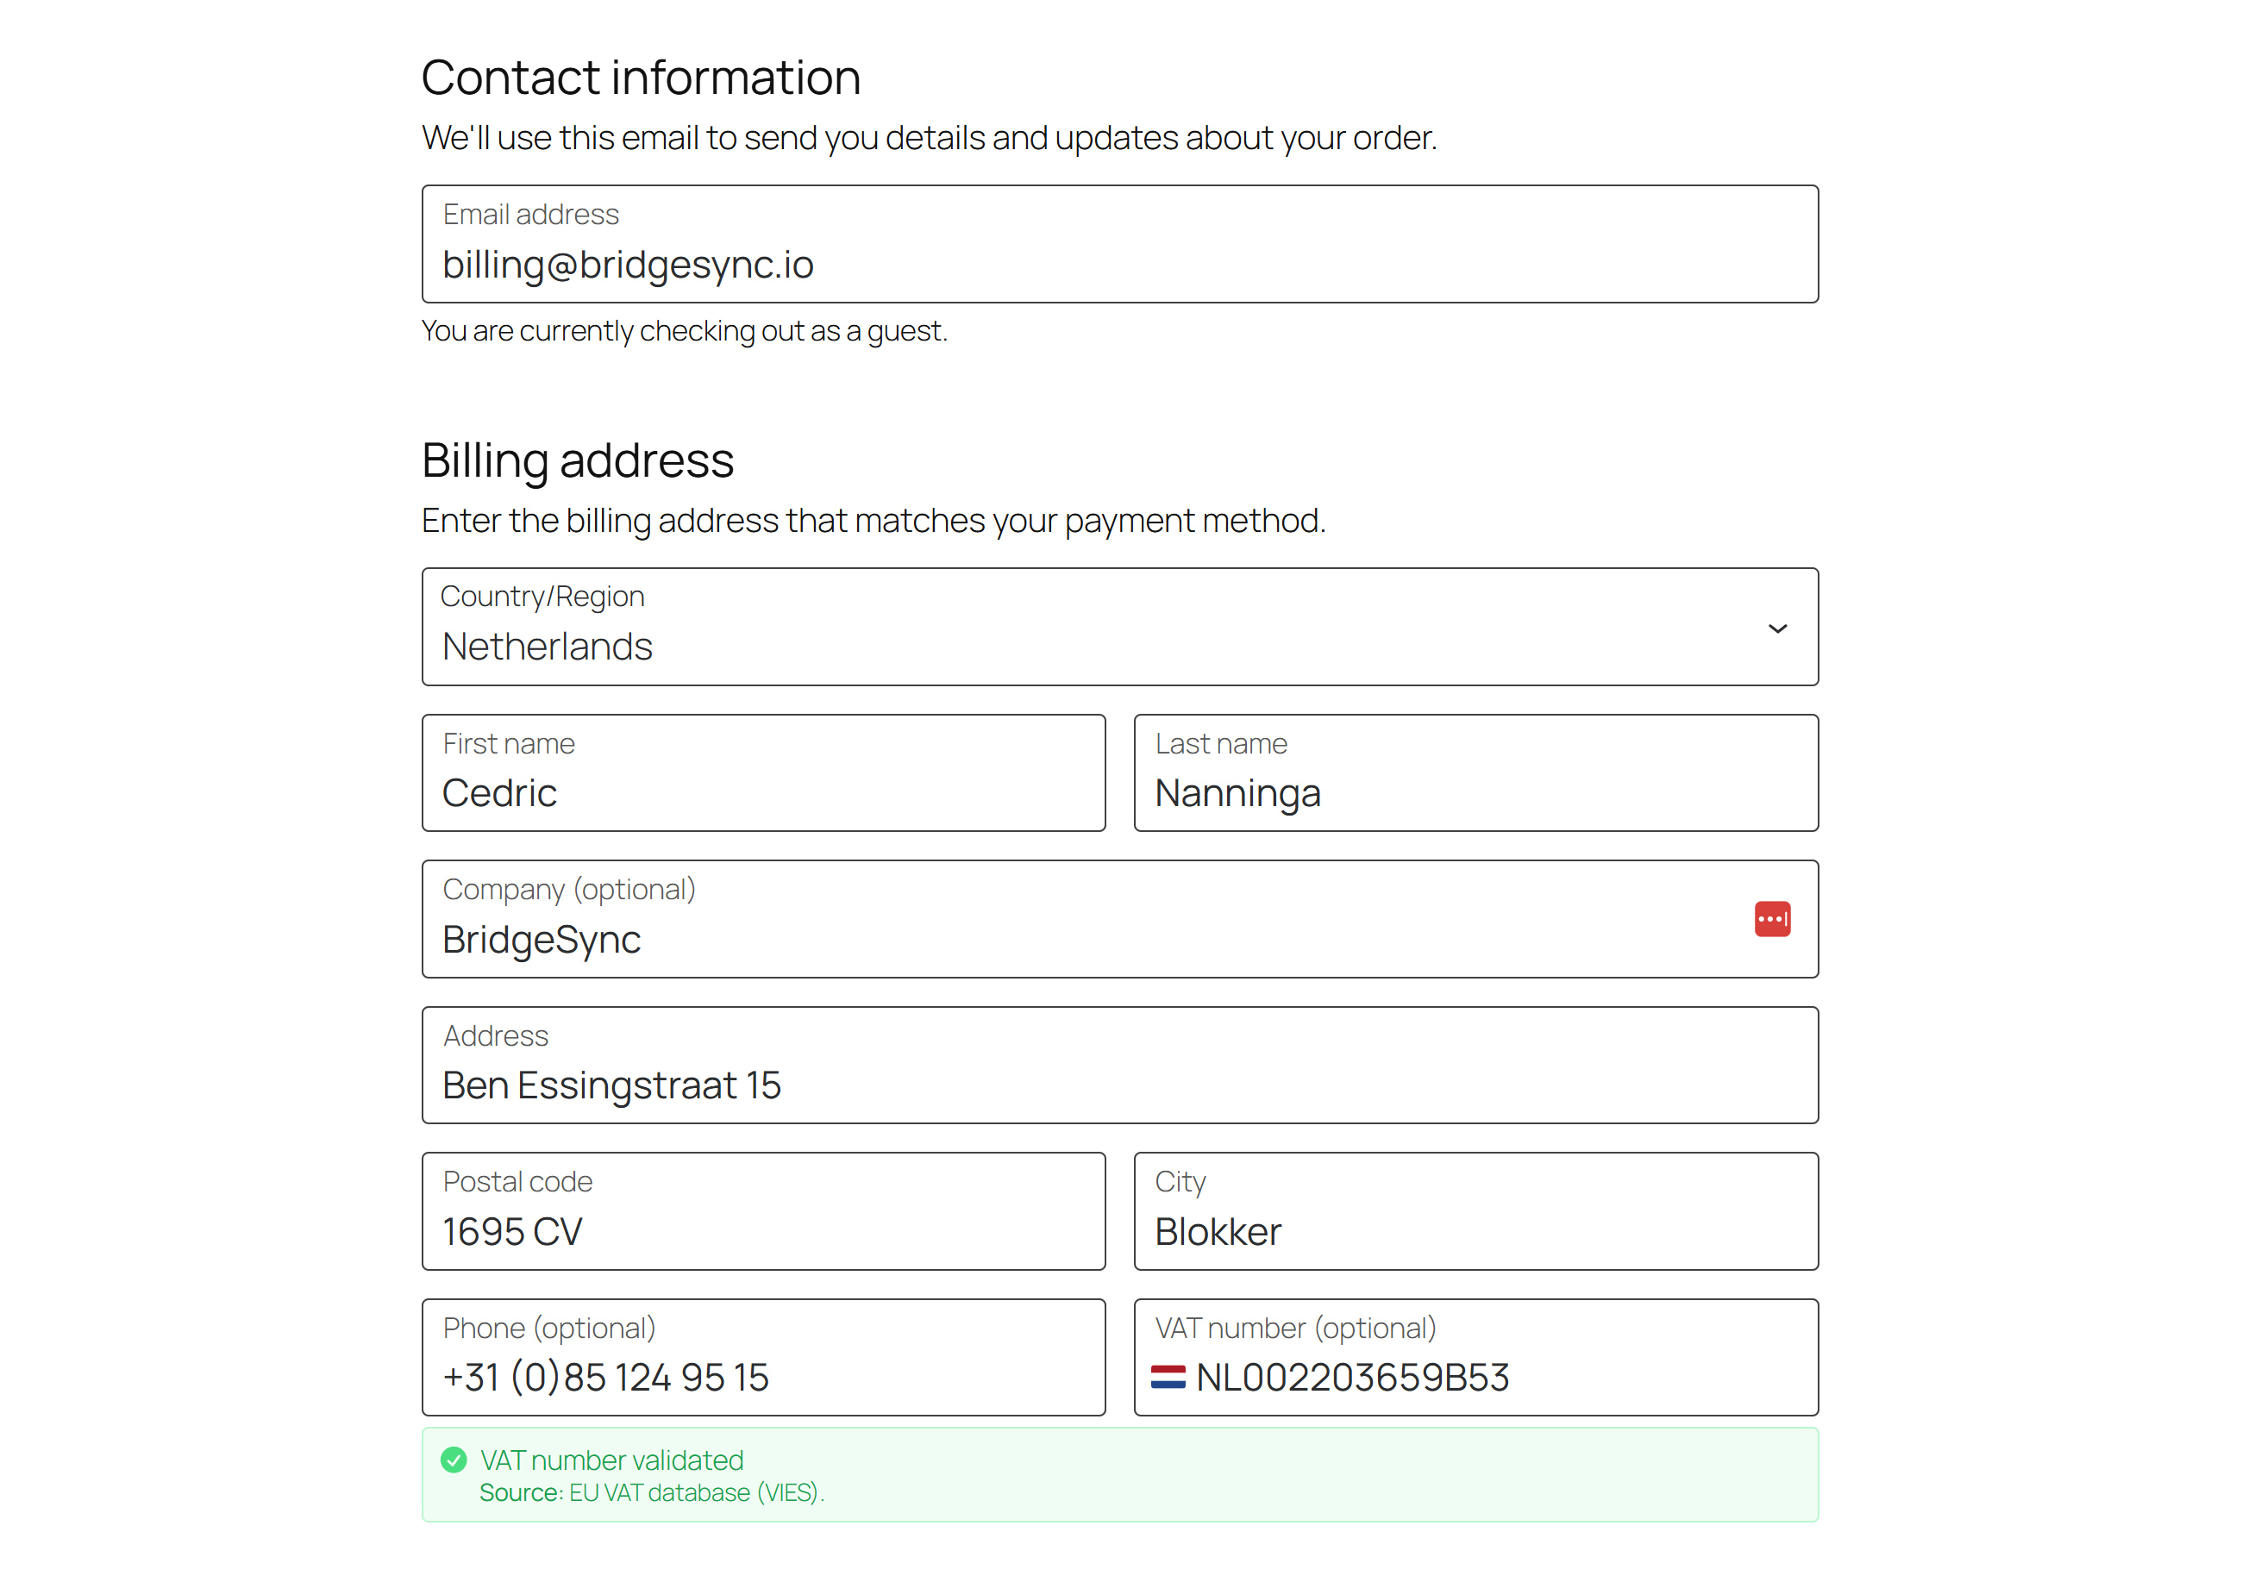Click the Netherlands flag icon
The width and height of the screenshot is (2242, 1582).
coord(1168,1377)
